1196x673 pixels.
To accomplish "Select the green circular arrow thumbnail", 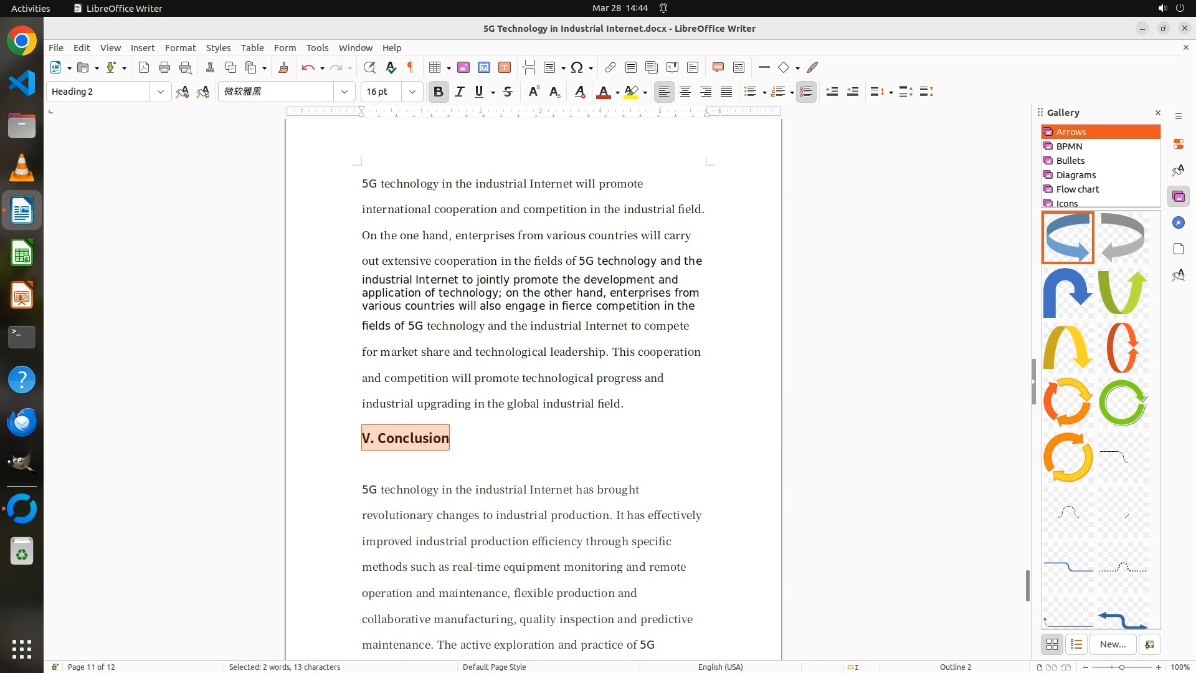I will [1122, 403].
